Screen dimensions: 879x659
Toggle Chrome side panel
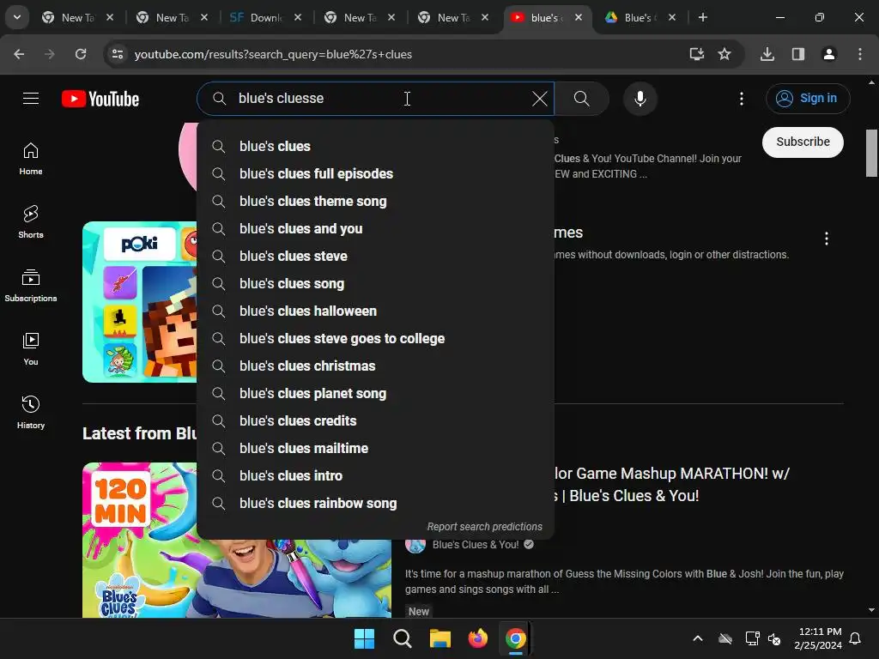tap(798, 54)
